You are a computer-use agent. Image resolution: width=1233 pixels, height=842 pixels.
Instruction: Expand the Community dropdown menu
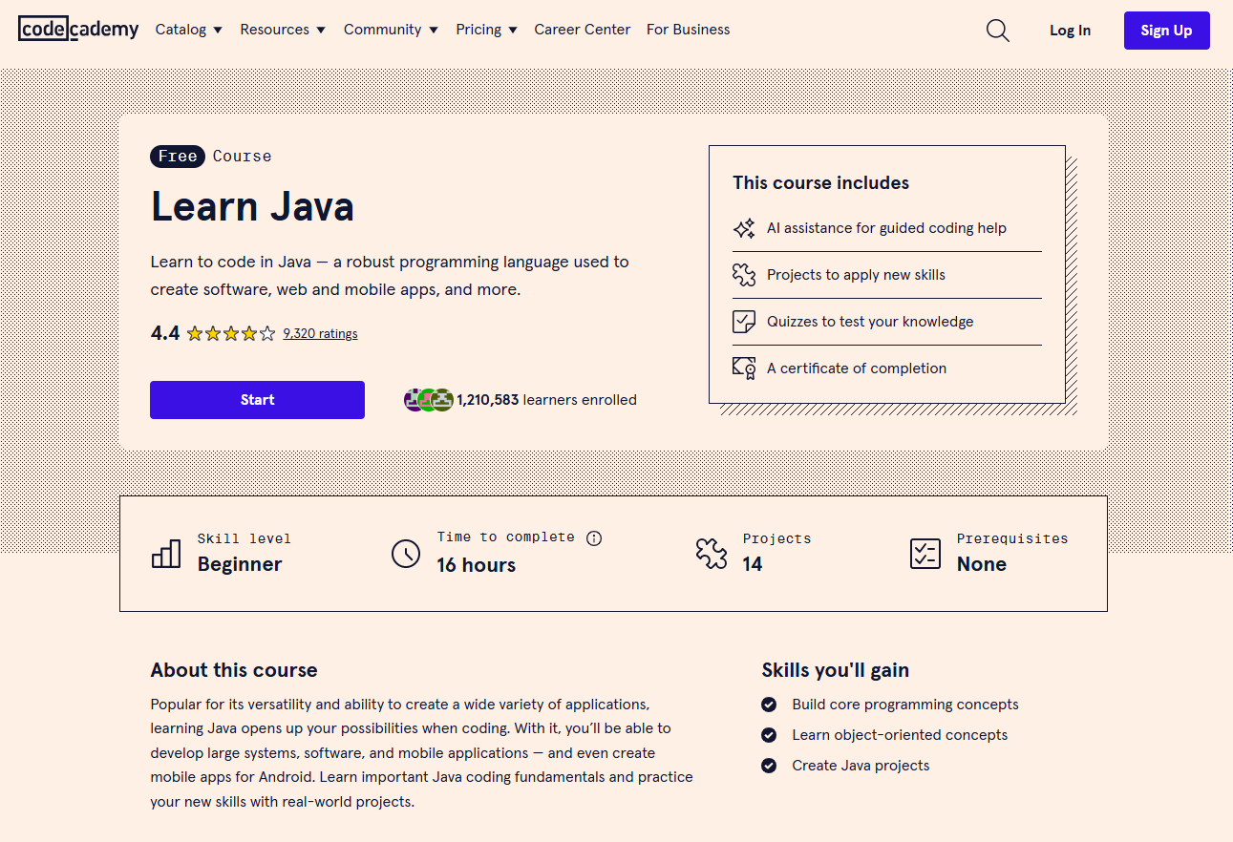tap(392, 30)
